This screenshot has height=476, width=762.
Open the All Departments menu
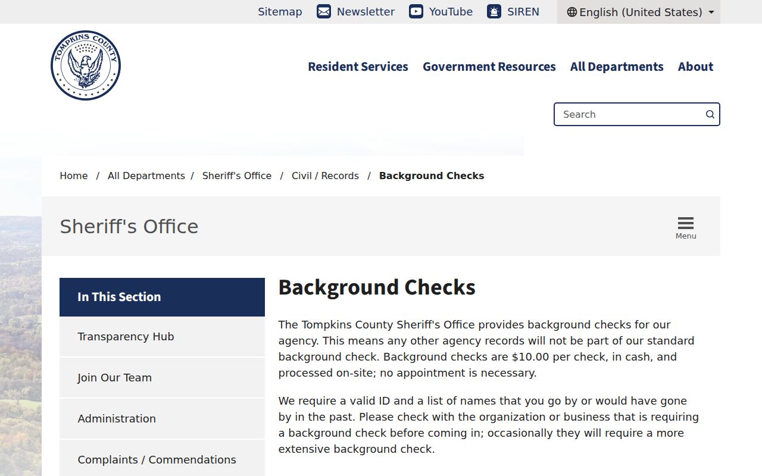[x=617, y=67]
